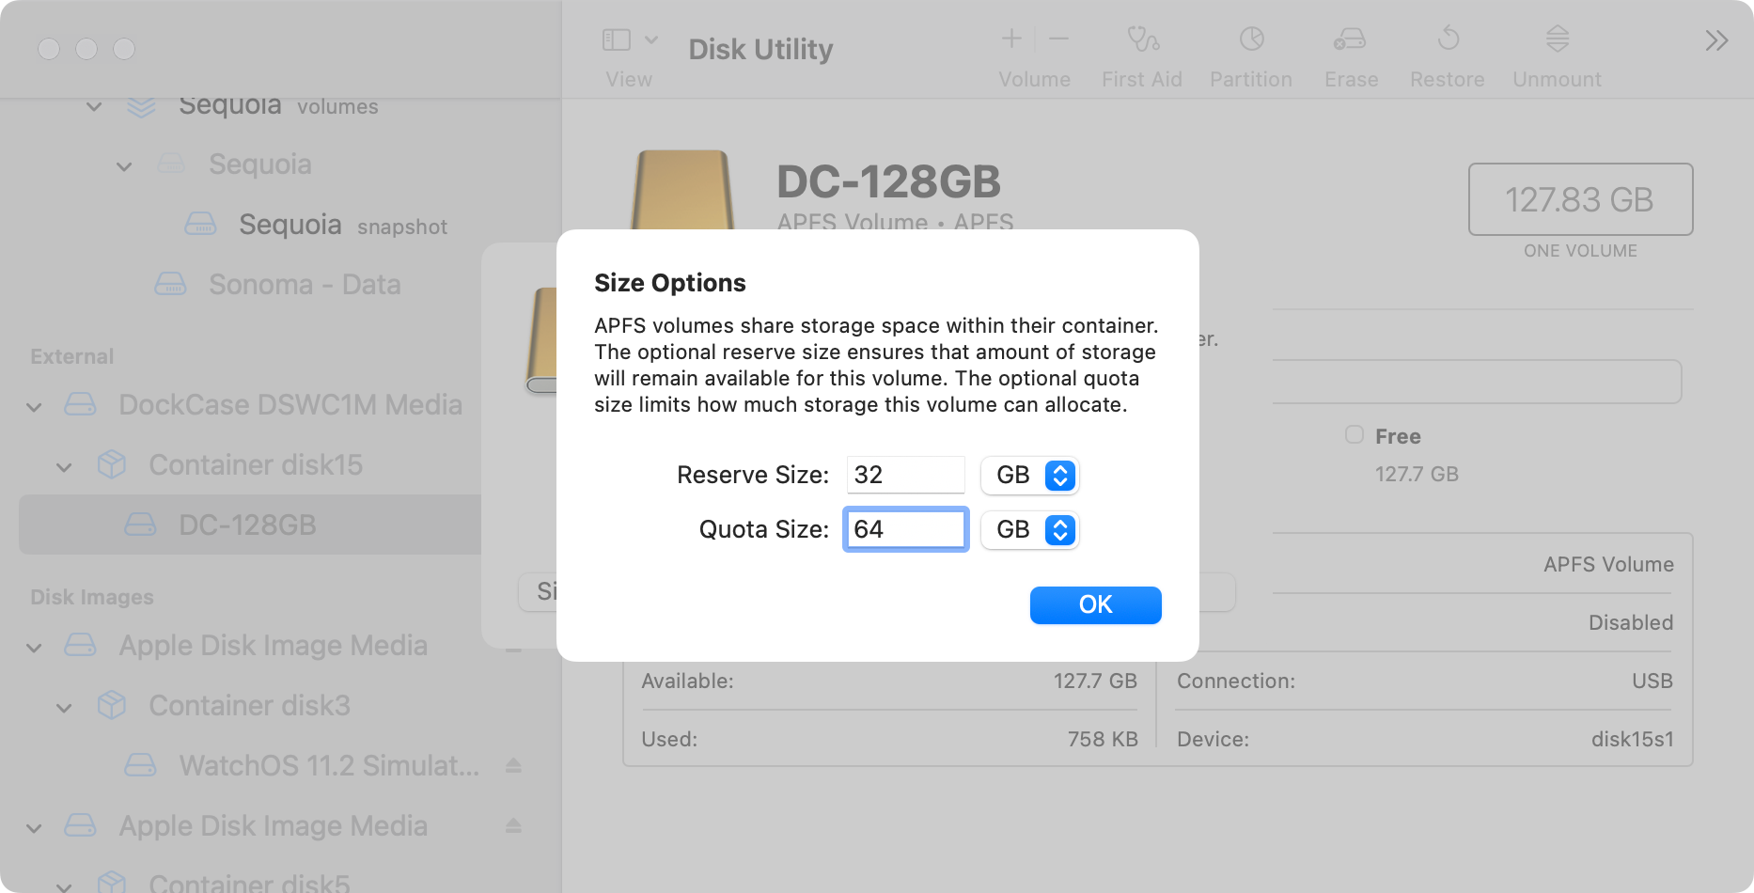The width and height of the screenshot is (1754, 893).
Task: Edit the Quota Size field
Action: click(x=906, y=529)
